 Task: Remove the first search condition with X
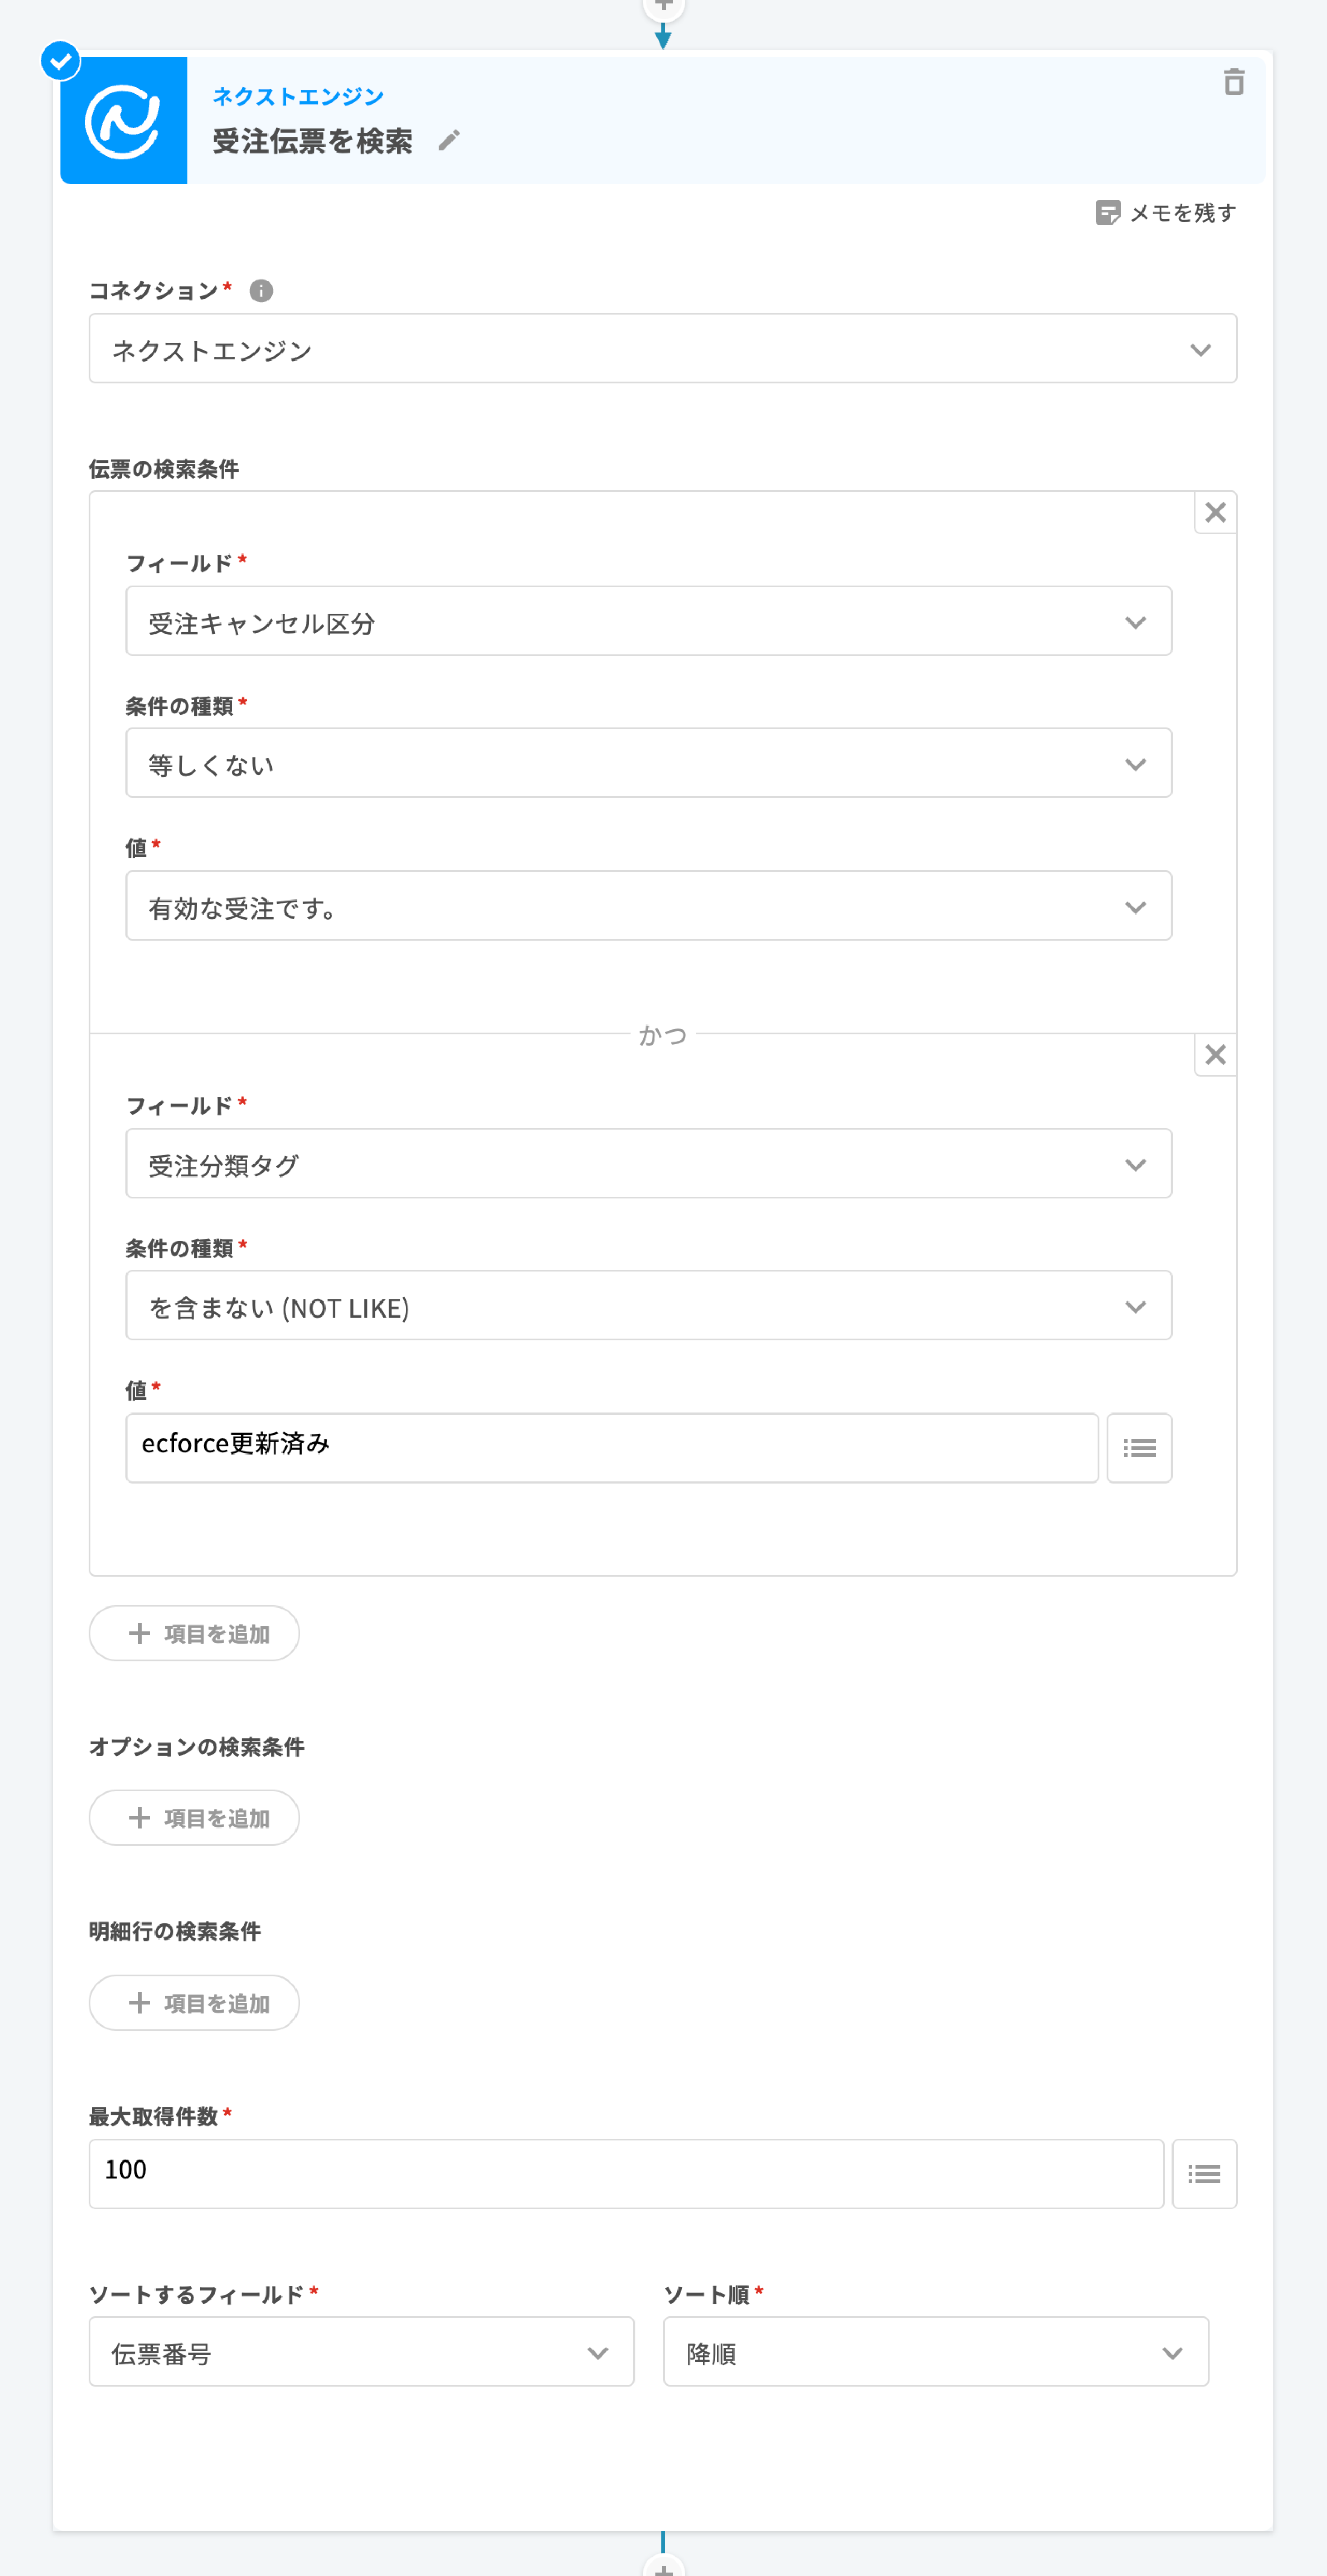tap(1215, 513)
